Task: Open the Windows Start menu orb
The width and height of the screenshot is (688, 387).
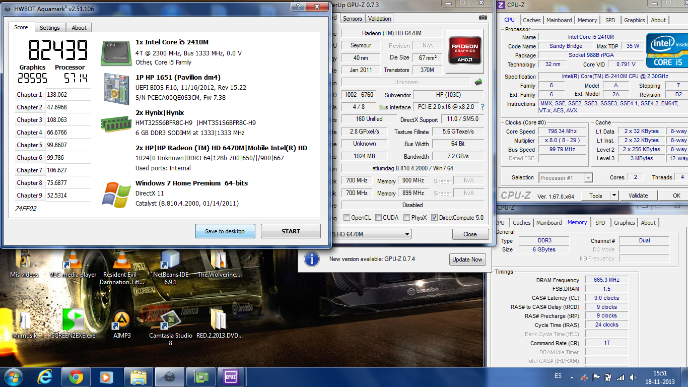Action: [14, 376]
